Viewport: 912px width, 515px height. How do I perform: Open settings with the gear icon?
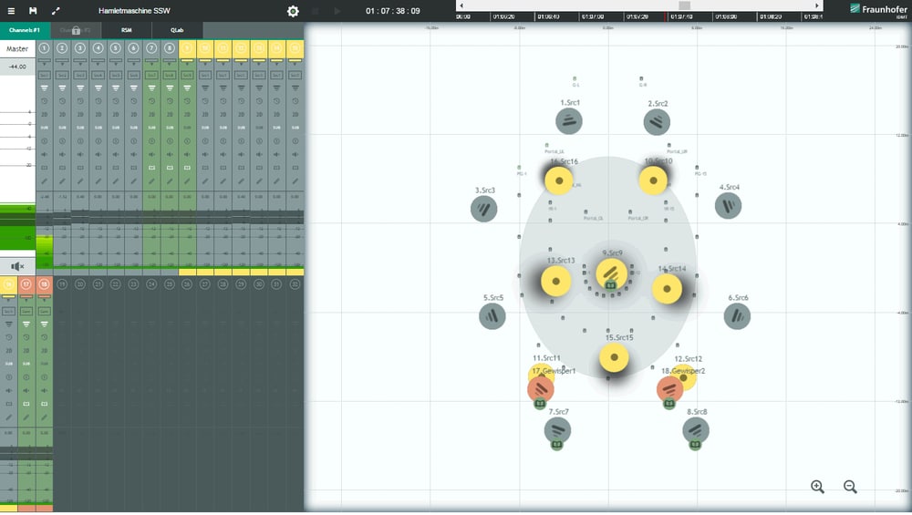(293, 11)
